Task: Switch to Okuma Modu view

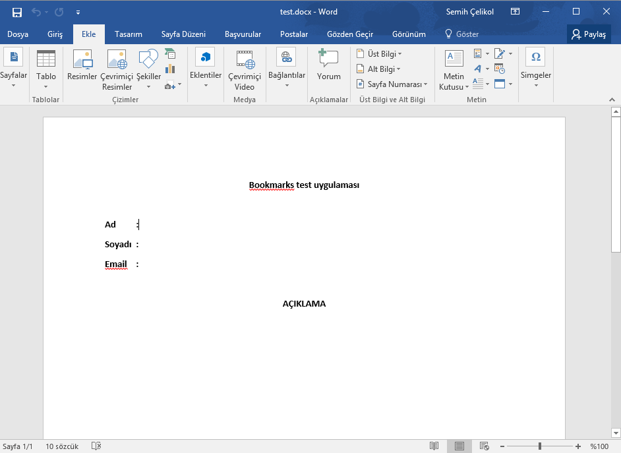Action: 434,446
